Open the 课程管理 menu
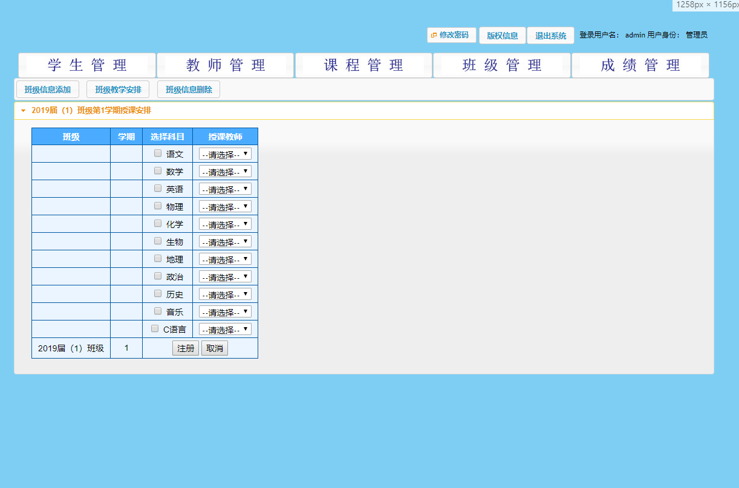This screenshot has width=739, height=488. pyautogui.click(x=363, y=65)
